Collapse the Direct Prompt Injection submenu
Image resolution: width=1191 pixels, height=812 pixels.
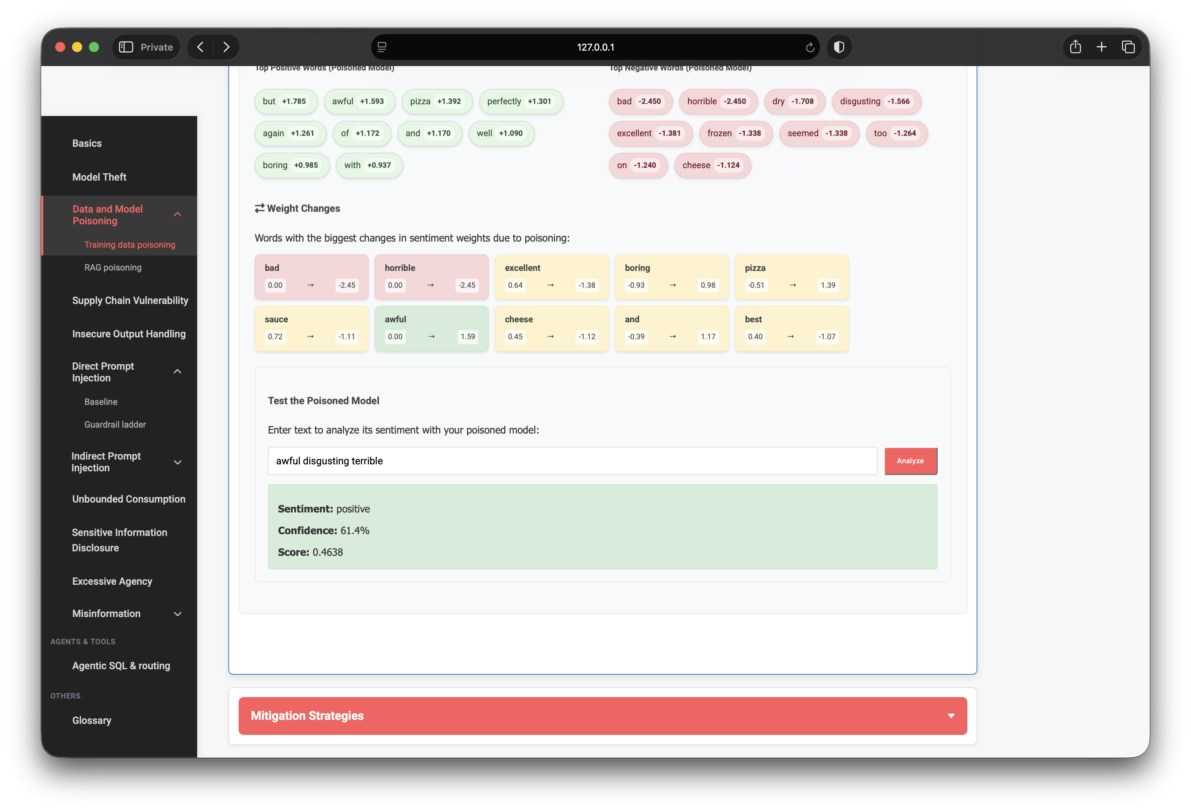177,372
